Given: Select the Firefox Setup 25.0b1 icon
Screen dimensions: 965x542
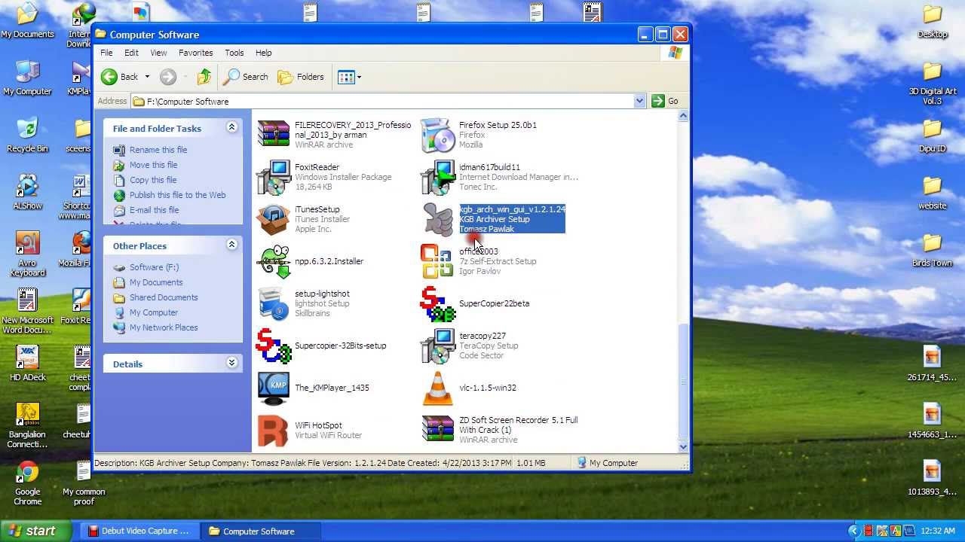Looking at the screenshot, I should click(x=437, y=135).
